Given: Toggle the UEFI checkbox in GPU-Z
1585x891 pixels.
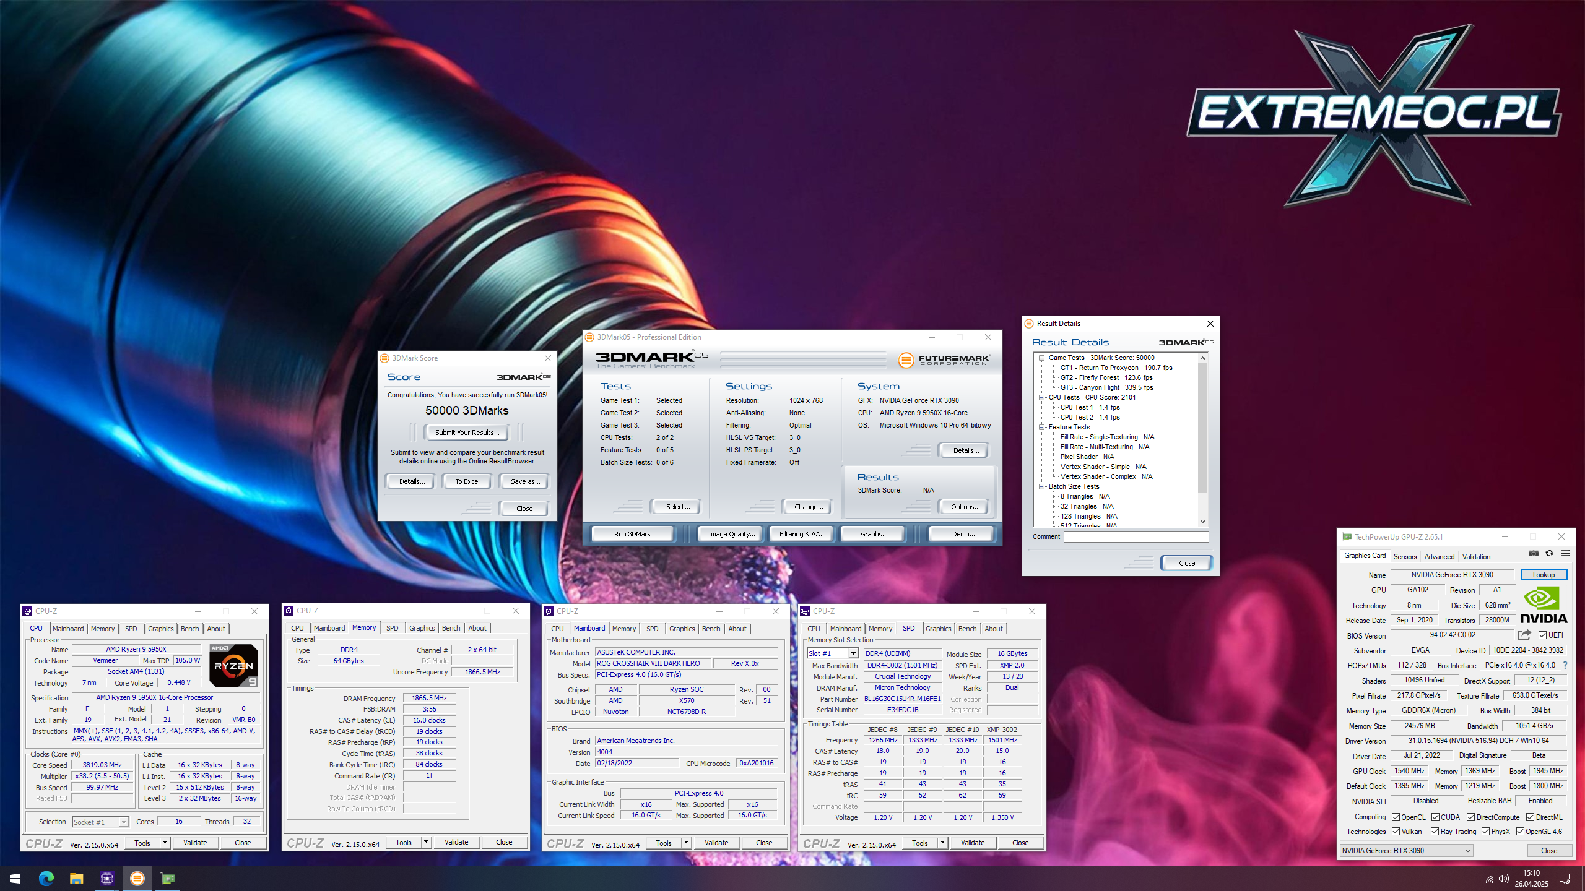Looking at the screenshot, I should [x=1542, y=635].
